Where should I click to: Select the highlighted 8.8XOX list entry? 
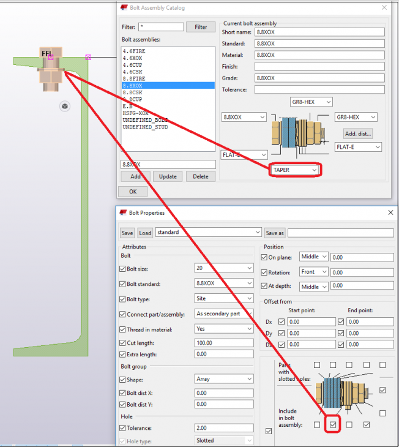coord(168,86)
